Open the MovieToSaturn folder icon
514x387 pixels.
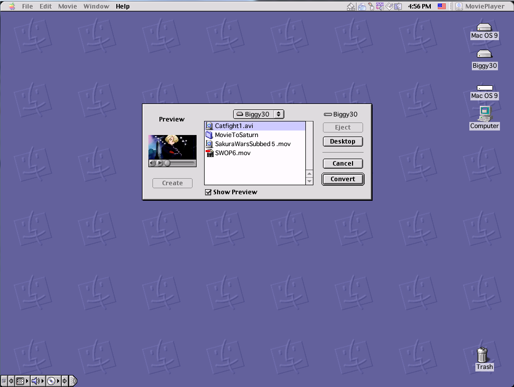(x=210, y=135)
